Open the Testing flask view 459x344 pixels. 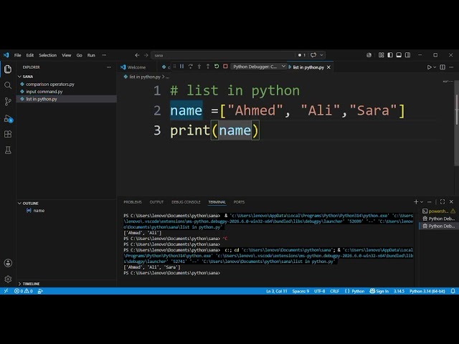8,150
